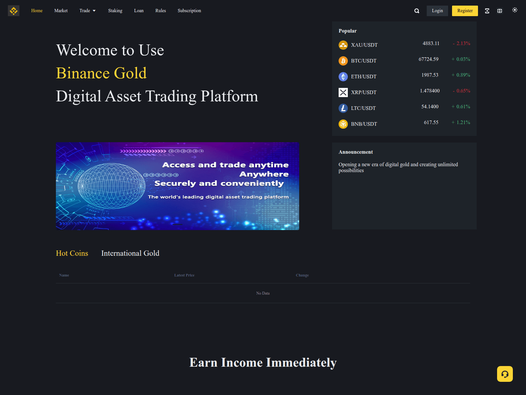Open the LTC/USDT pair name

[363, 108]
